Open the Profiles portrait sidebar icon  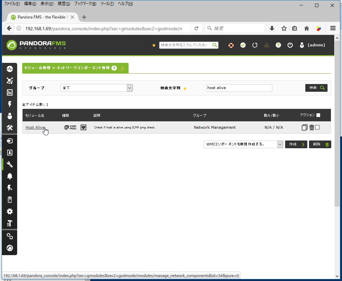10,153
